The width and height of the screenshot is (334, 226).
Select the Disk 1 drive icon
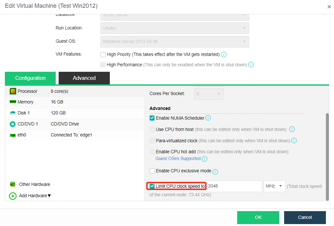[x=13, y=113]
